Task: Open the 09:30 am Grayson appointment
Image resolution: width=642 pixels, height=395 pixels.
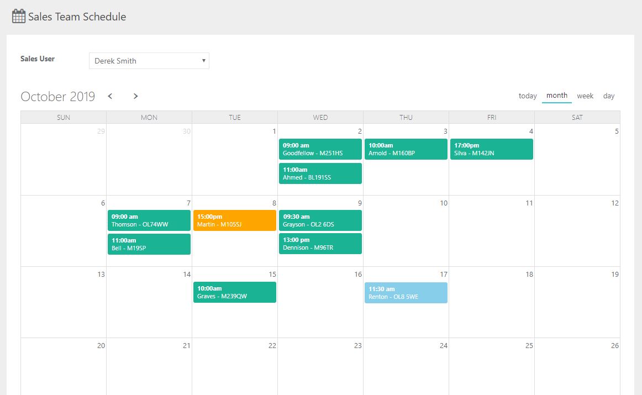Action: pyautogui.click(x=320, y=220)
